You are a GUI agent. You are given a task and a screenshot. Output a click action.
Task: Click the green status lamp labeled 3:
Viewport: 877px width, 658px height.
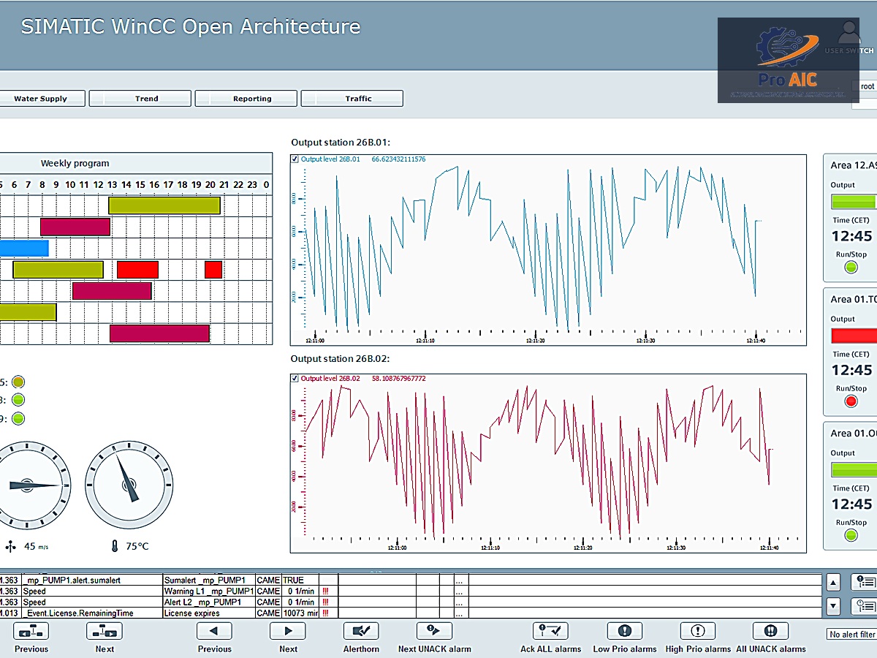coord(18,400)
